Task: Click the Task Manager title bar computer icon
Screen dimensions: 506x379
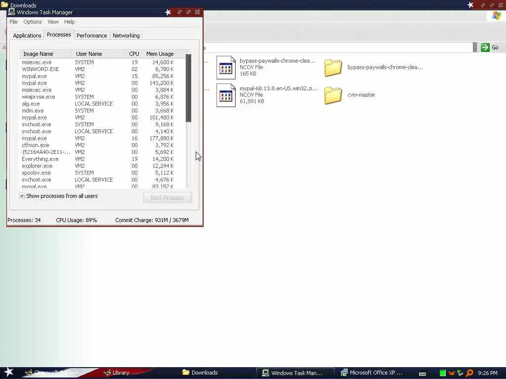Action: [12, 12]
